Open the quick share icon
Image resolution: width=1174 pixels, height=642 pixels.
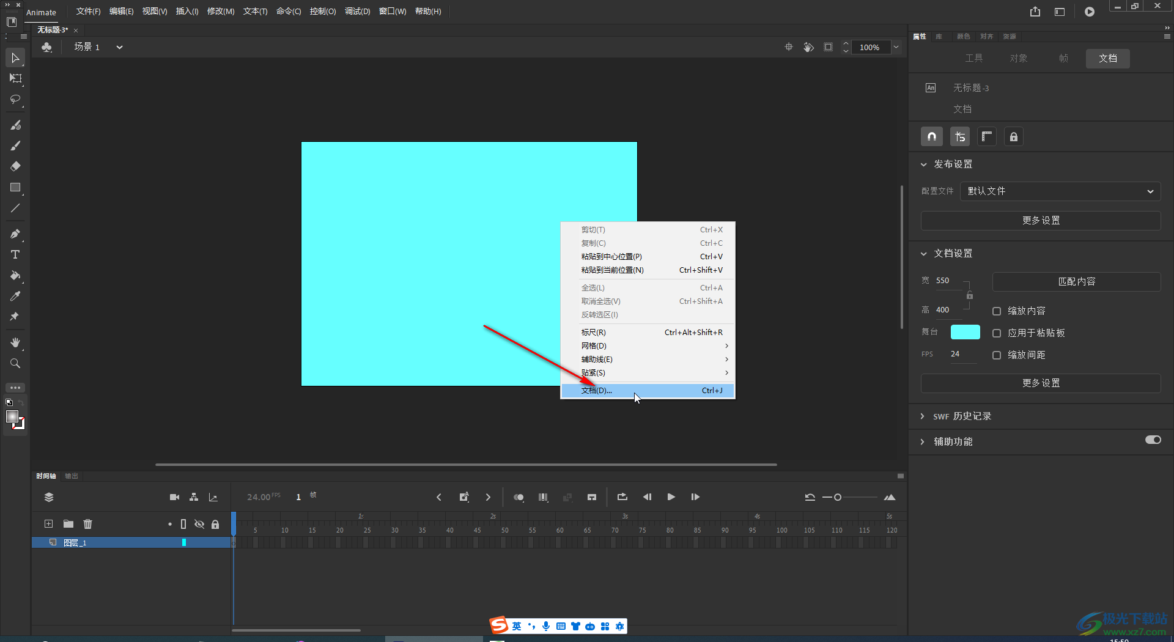coord(1035,12)
